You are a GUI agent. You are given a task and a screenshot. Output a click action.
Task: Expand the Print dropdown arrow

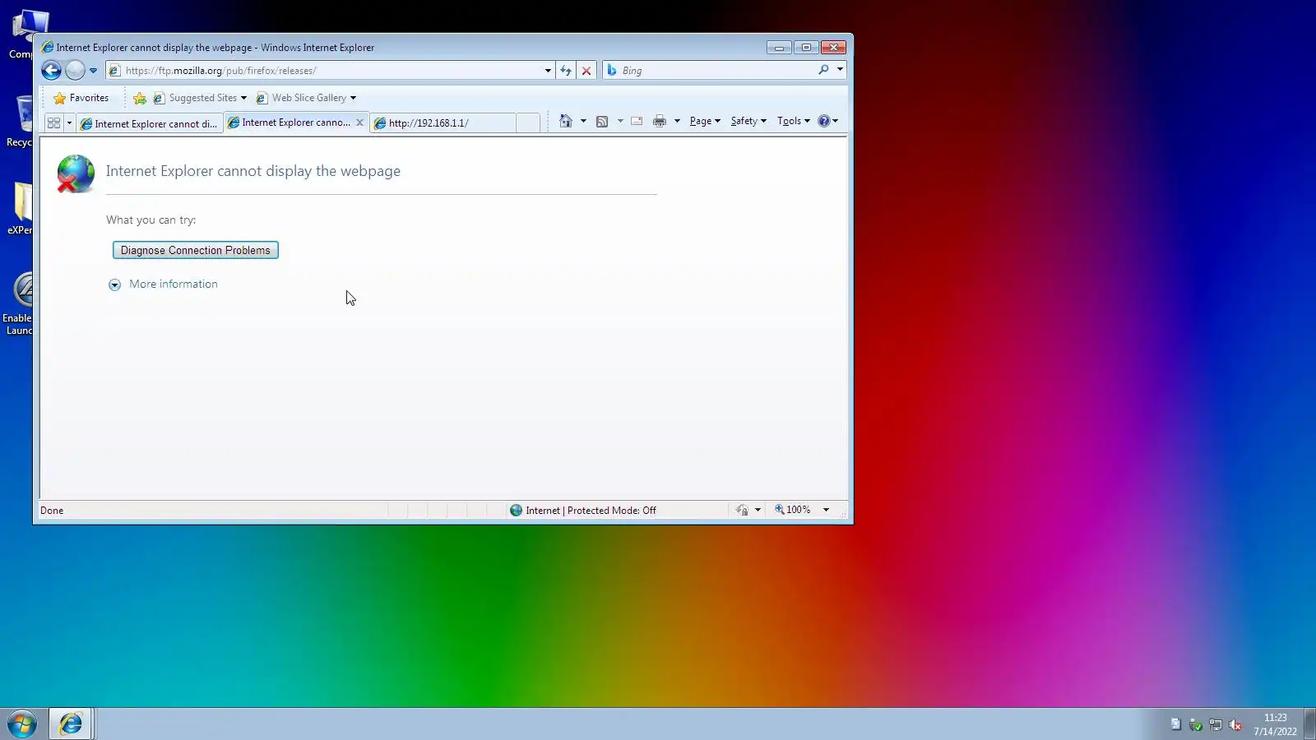point(677,121)
